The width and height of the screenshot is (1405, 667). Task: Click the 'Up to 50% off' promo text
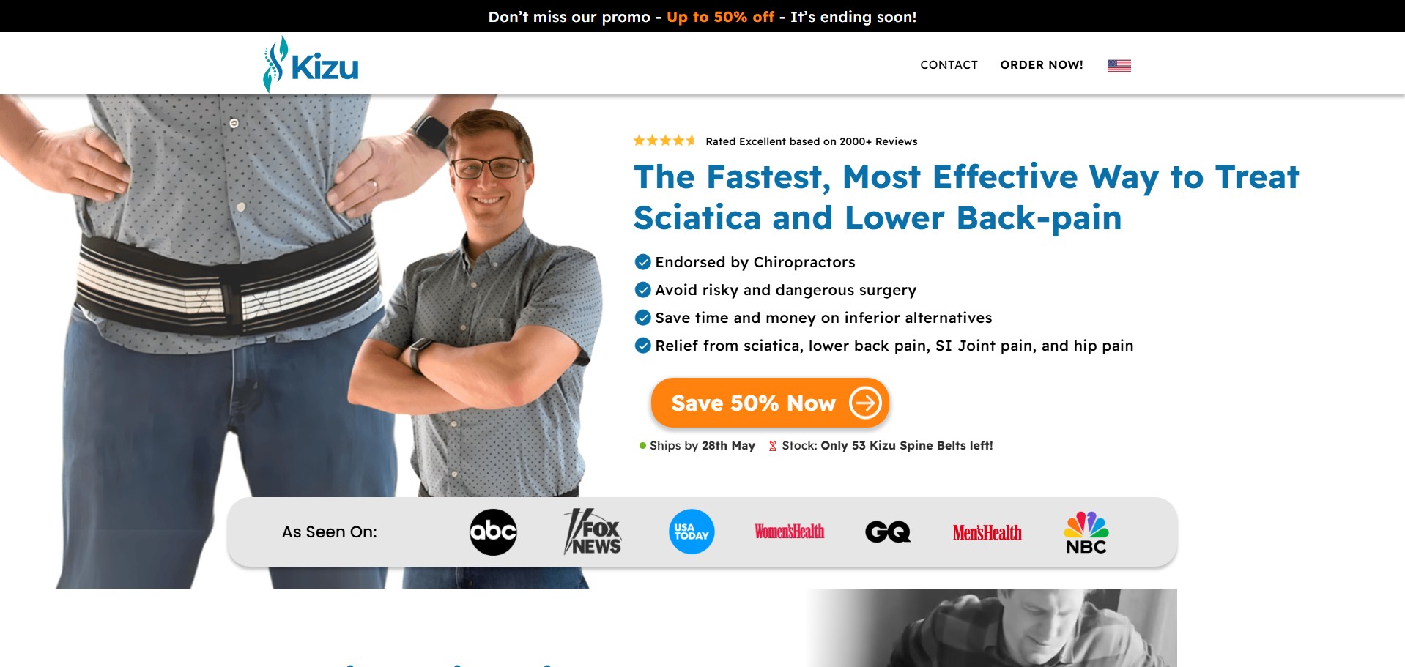point(720,17)
